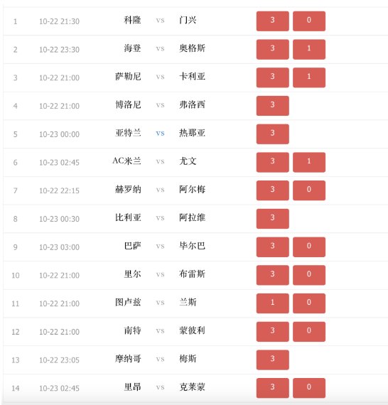Choose result 3 for 博洛尼 vs 弗洛西

273,106
